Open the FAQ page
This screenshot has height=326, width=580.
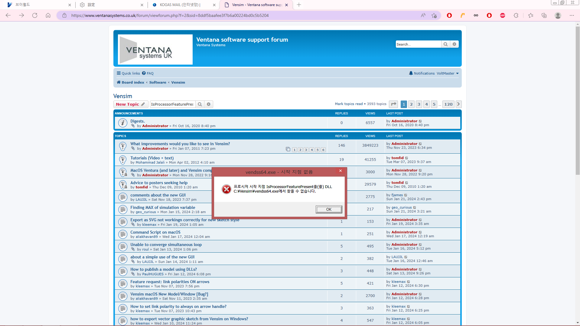(x=148, y=73)
